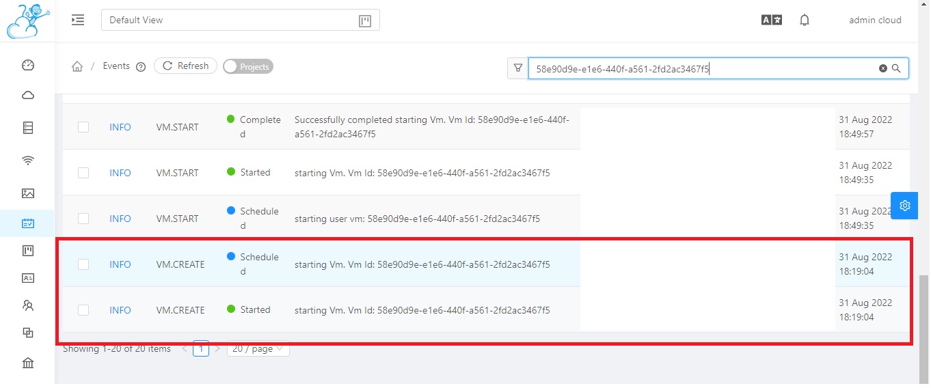The height and width of the screenshot is (388, 931).
Task: Clear the search text with the x icon
Action: coord(882,68)
